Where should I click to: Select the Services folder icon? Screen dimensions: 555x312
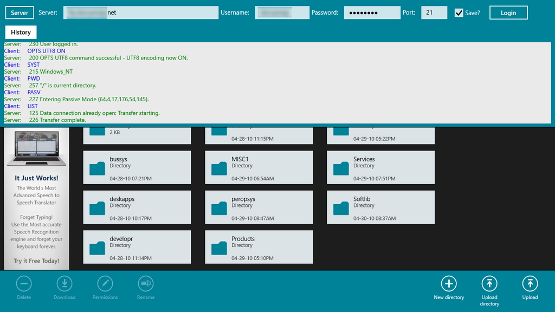click(341, 168)
